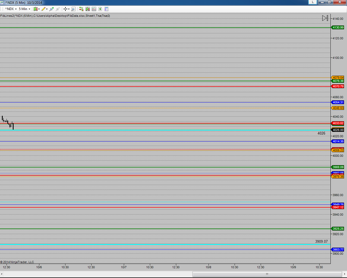
Task: Click the blue 4014.35 price marker
Action: point(337,141)
